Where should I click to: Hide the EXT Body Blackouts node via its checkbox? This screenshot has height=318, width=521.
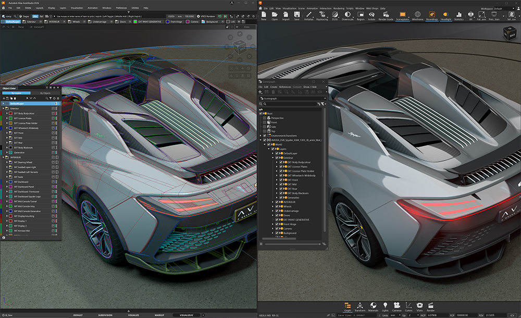pyautogui.click(x=281, y=193)
